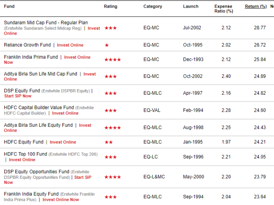This screenshot has width=274, height=205.
Task: Select launch date Aug-1998
Action: [x=193, y=127]
